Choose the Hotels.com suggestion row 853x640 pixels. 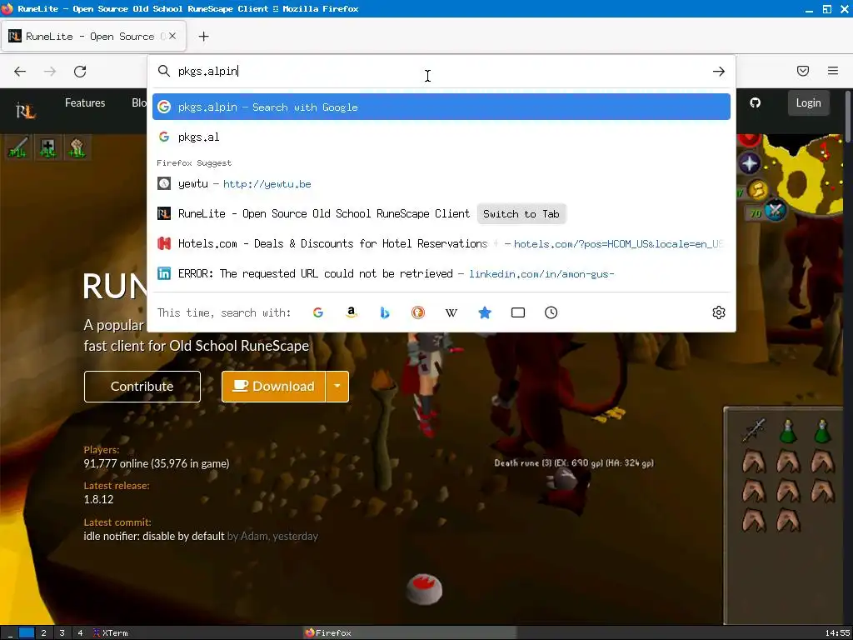coord(441,244)
